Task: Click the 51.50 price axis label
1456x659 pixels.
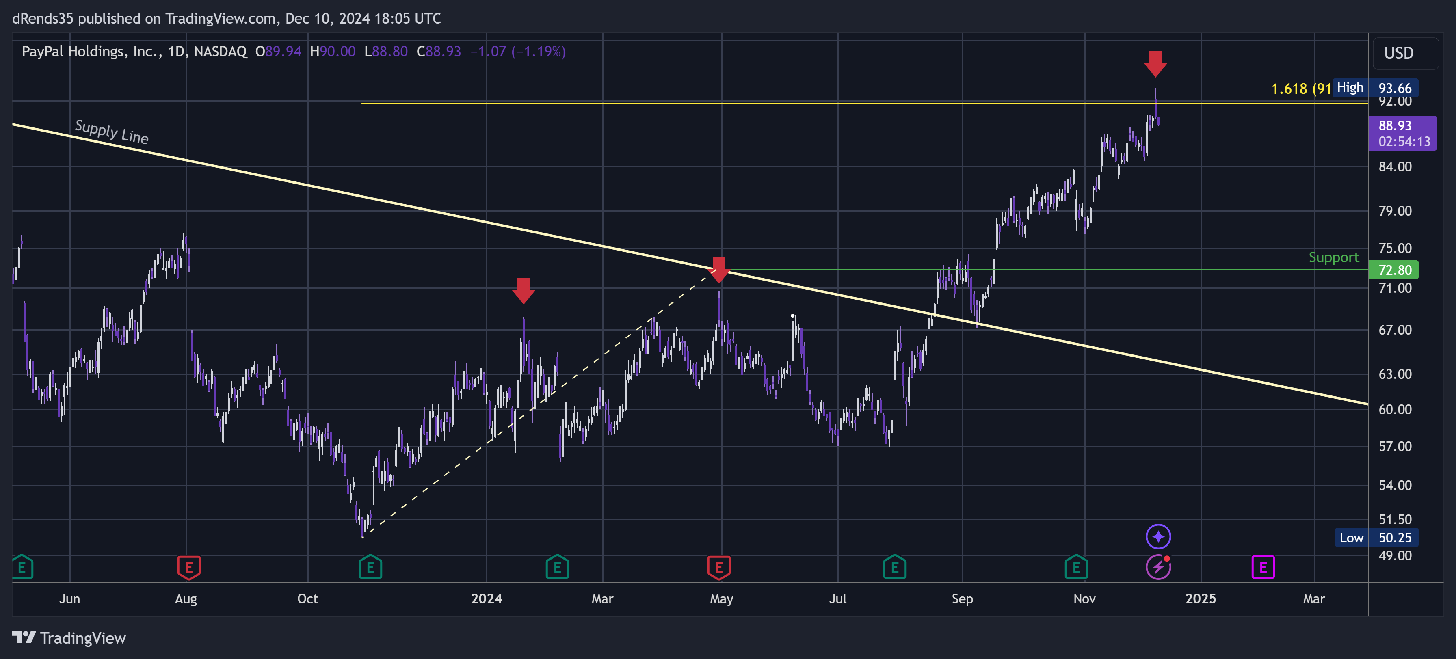Action: (x=1394, y=519)
